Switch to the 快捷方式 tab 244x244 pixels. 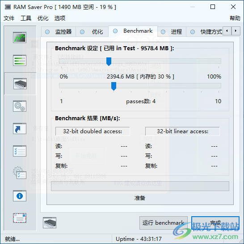205,32
